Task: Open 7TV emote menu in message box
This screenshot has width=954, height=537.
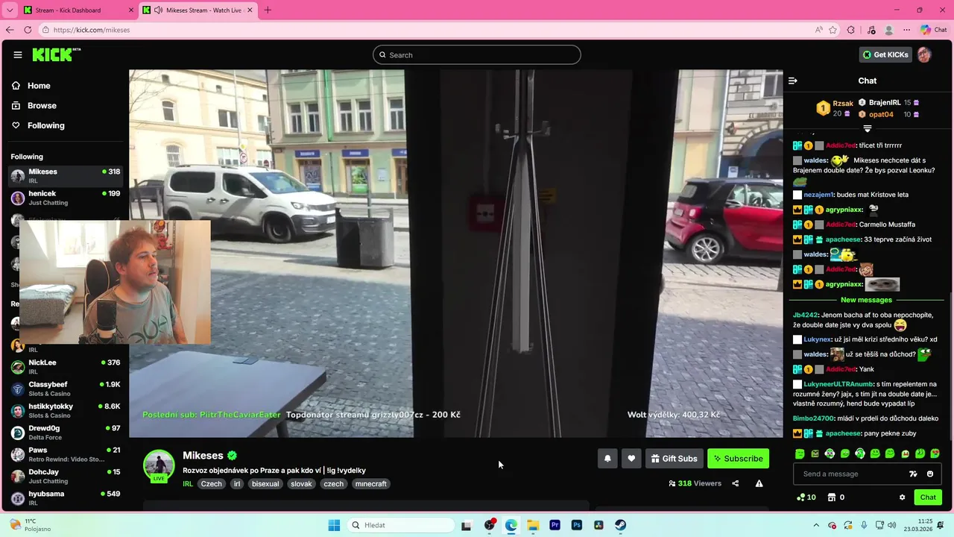Action: (913, 474)
